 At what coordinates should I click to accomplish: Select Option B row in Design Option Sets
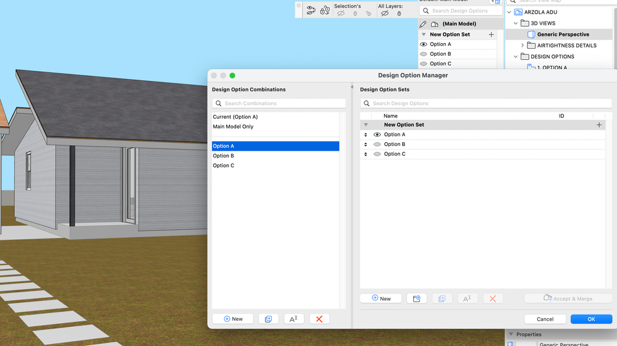(x=483, y=145)
